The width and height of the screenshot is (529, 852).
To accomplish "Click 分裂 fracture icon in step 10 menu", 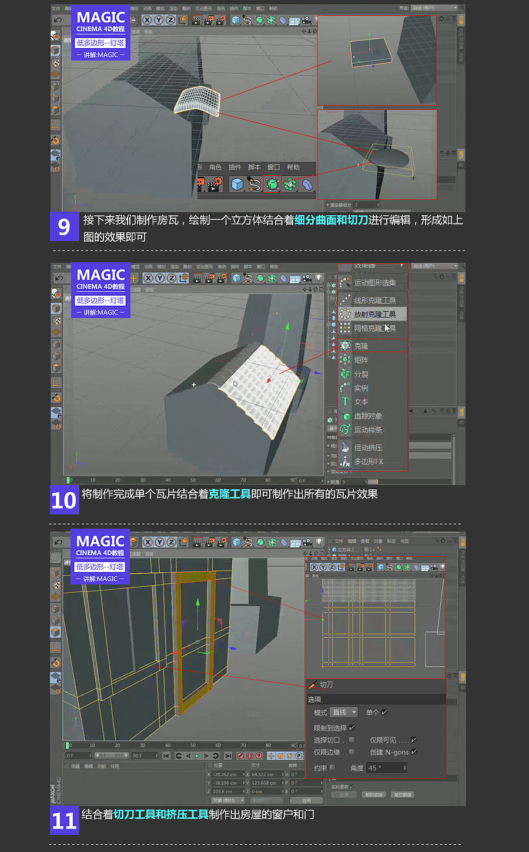I will [x=345, y=374].
